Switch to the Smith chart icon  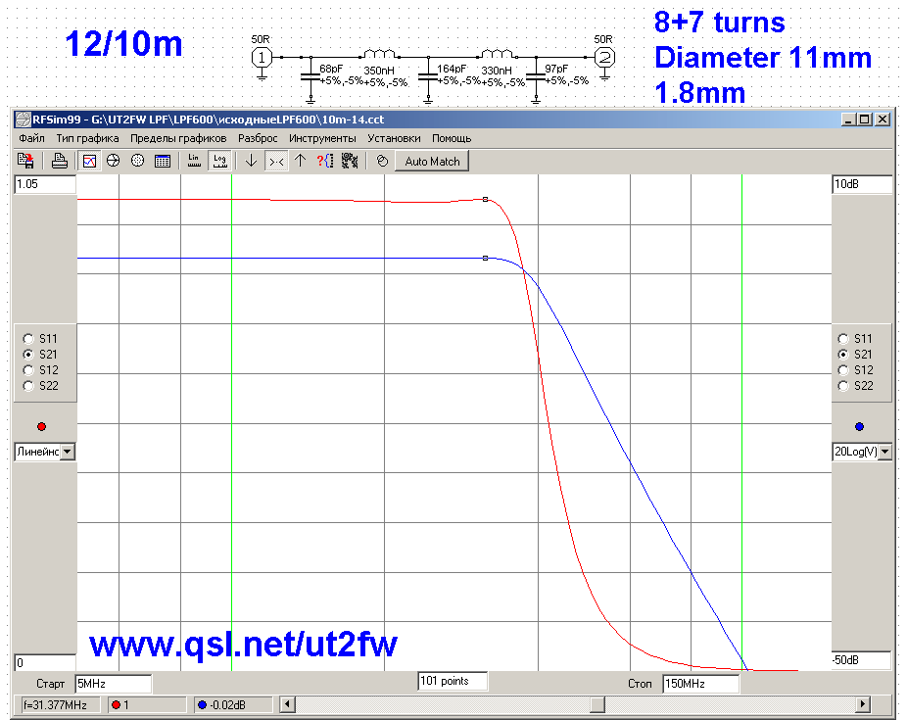pos(113,161)
